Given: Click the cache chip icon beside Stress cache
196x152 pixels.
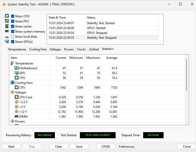Looking at the screenshot, I should pos(7,26).
